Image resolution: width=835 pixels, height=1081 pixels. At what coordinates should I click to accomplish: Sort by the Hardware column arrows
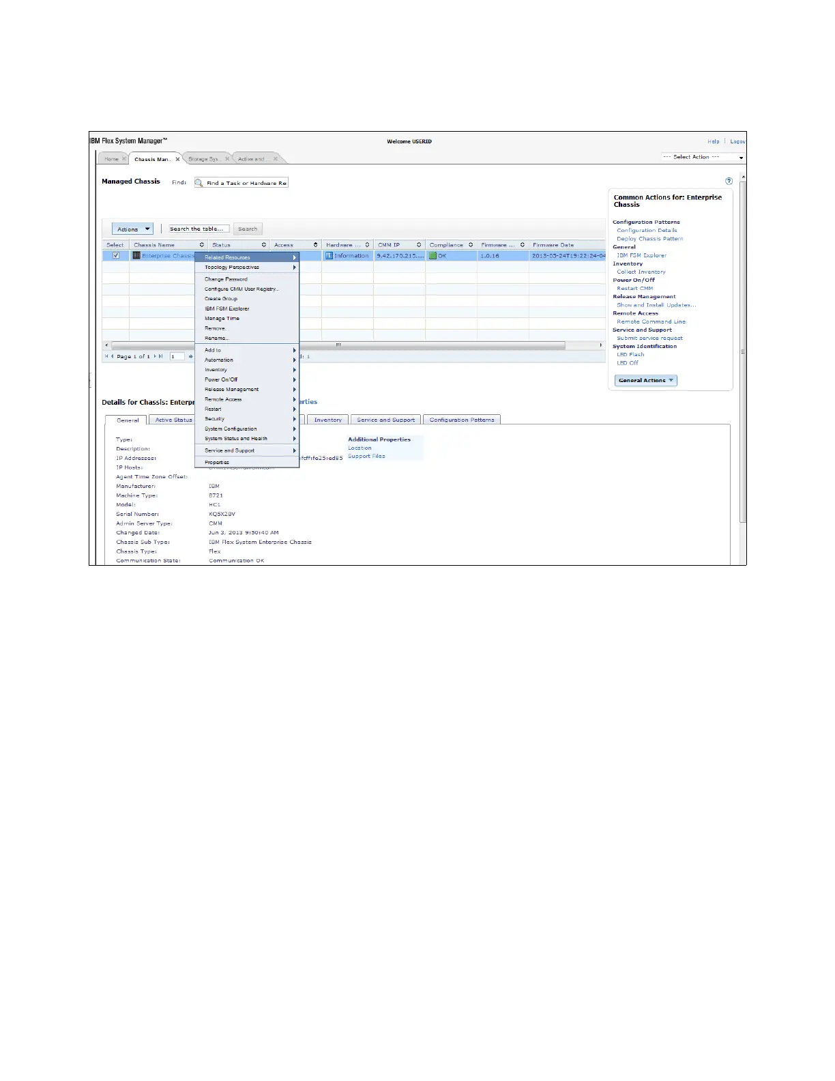point(367,245)
